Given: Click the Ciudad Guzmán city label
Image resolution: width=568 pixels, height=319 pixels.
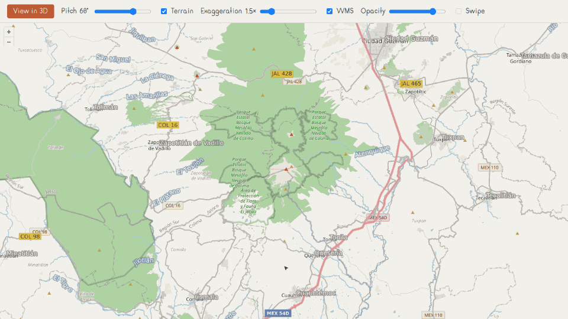Looking at the screenshot, I should click(x=412, y=38).
